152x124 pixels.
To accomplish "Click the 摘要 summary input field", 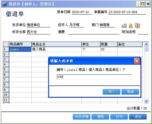I will [94, 32].
